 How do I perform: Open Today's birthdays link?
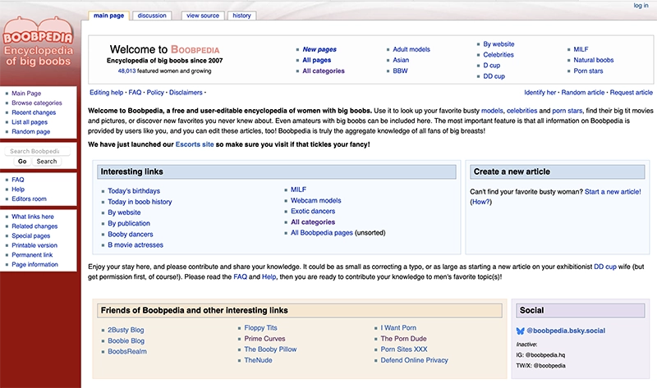coord(134,190)
